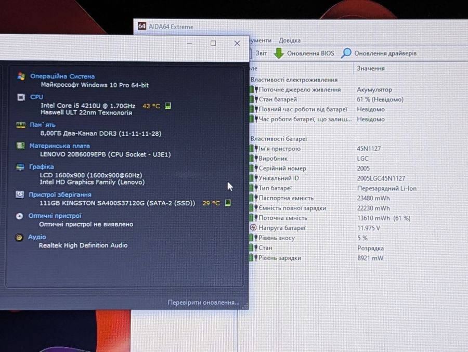
Task: Click the RAM module icon beside Пам'ять
Action: pos(21,125)
